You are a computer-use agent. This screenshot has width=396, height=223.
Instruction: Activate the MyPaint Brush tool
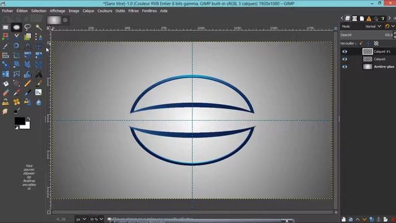pos(38,93)
